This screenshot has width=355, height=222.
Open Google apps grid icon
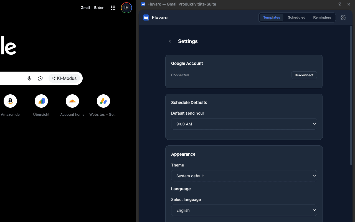(x=113, y=8)
